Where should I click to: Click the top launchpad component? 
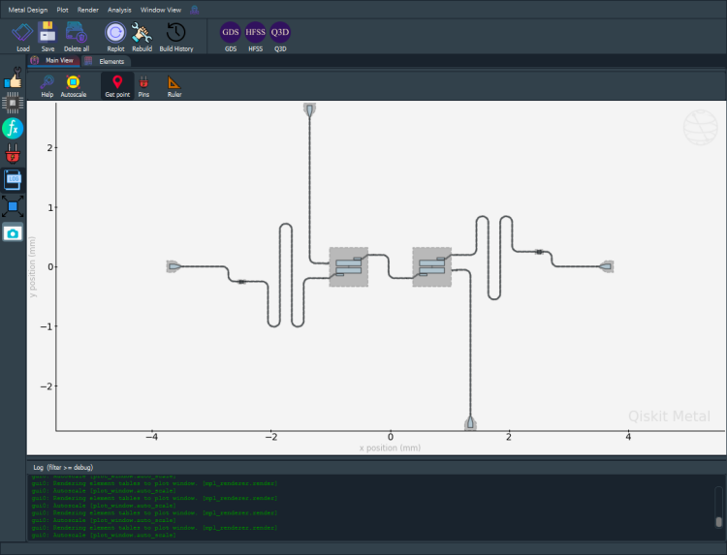click(310, 110)
